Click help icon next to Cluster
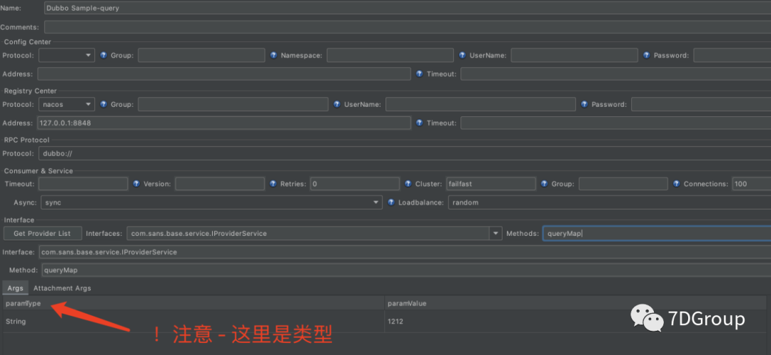 pos(408,184)
